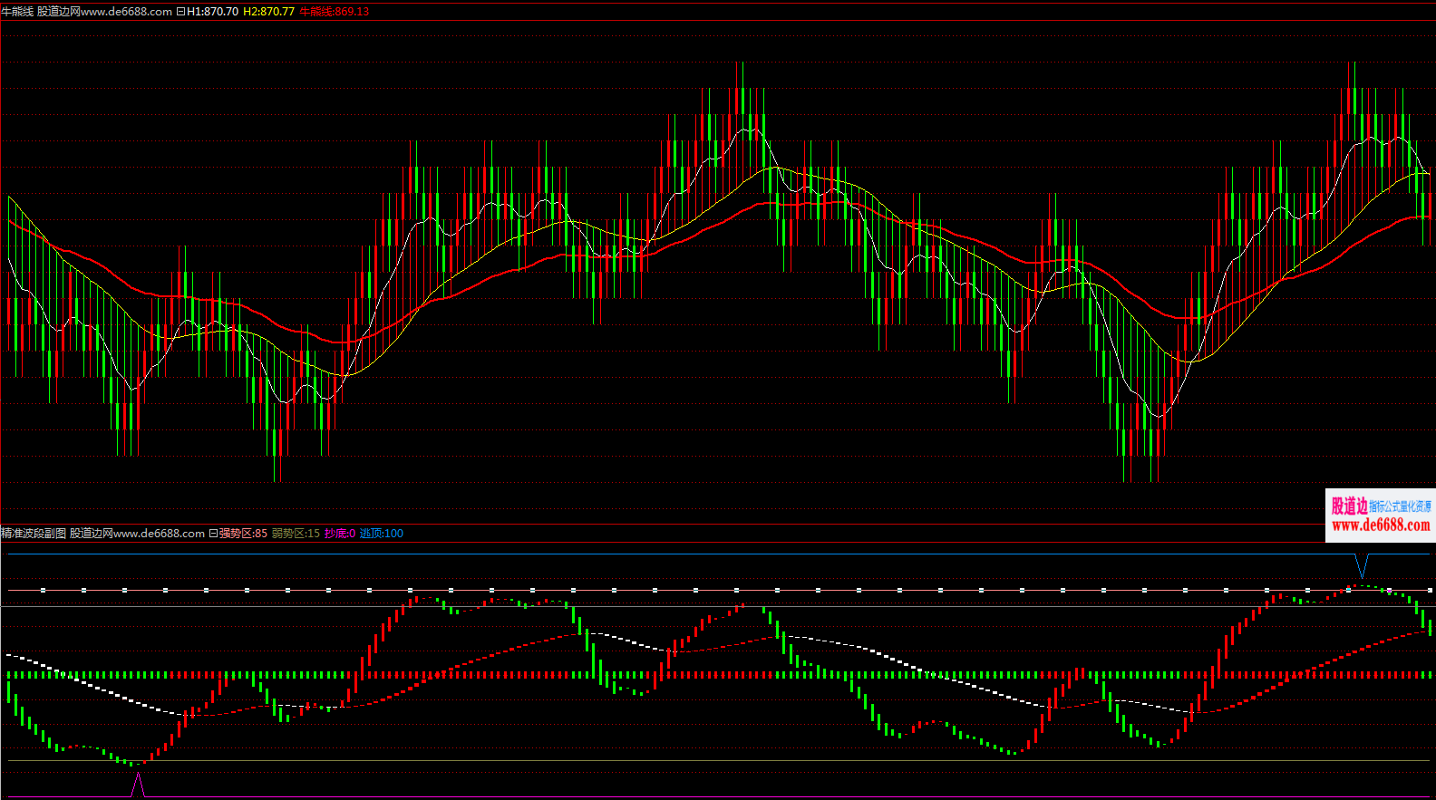Click the H1:870.70 value label
The height and width of the screenshot is (800, 1436).
coord(213,12)
